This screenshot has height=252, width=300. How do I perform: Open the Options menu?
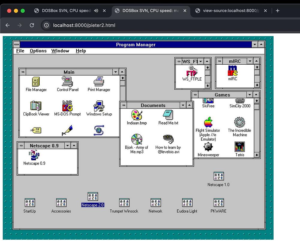click(38, 51)
